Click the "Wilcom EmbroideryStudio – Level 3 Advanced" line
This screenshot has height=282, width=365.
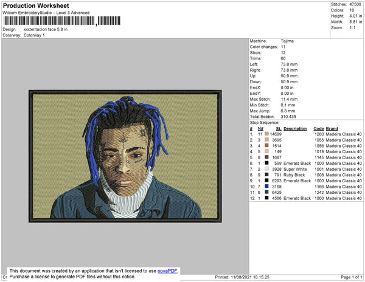[46, 13]
